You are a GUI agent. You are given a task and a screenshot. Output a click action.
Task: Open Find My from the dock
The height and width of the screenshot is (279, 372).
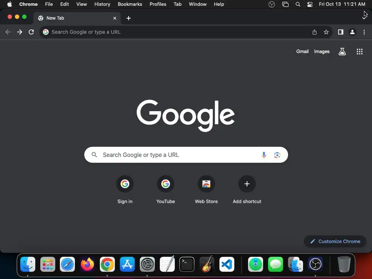point(255,264)
